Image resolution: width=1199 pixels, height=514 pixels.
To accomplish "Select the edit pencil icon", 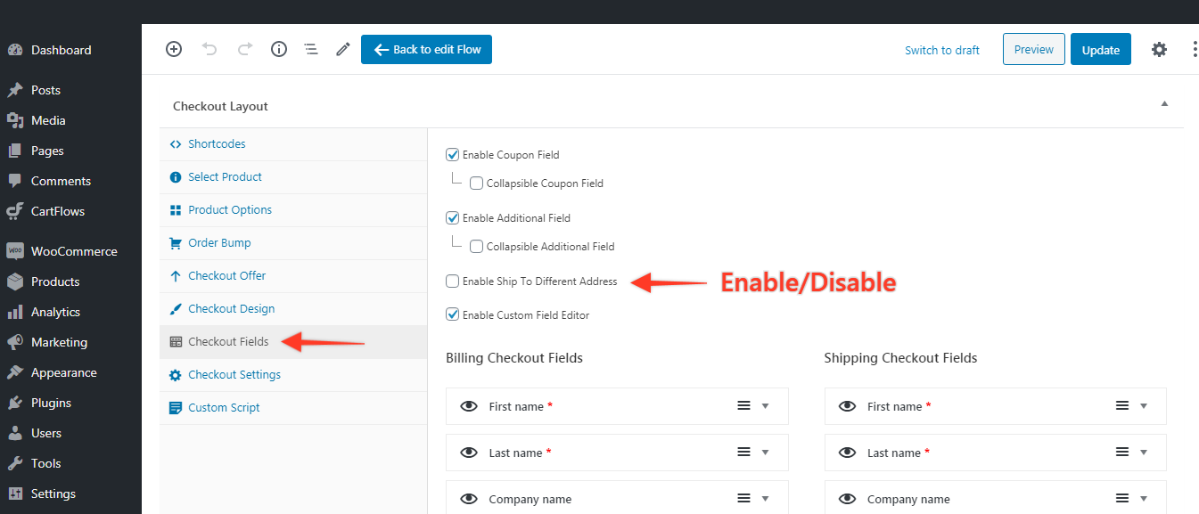I will (x=342, y=49).
